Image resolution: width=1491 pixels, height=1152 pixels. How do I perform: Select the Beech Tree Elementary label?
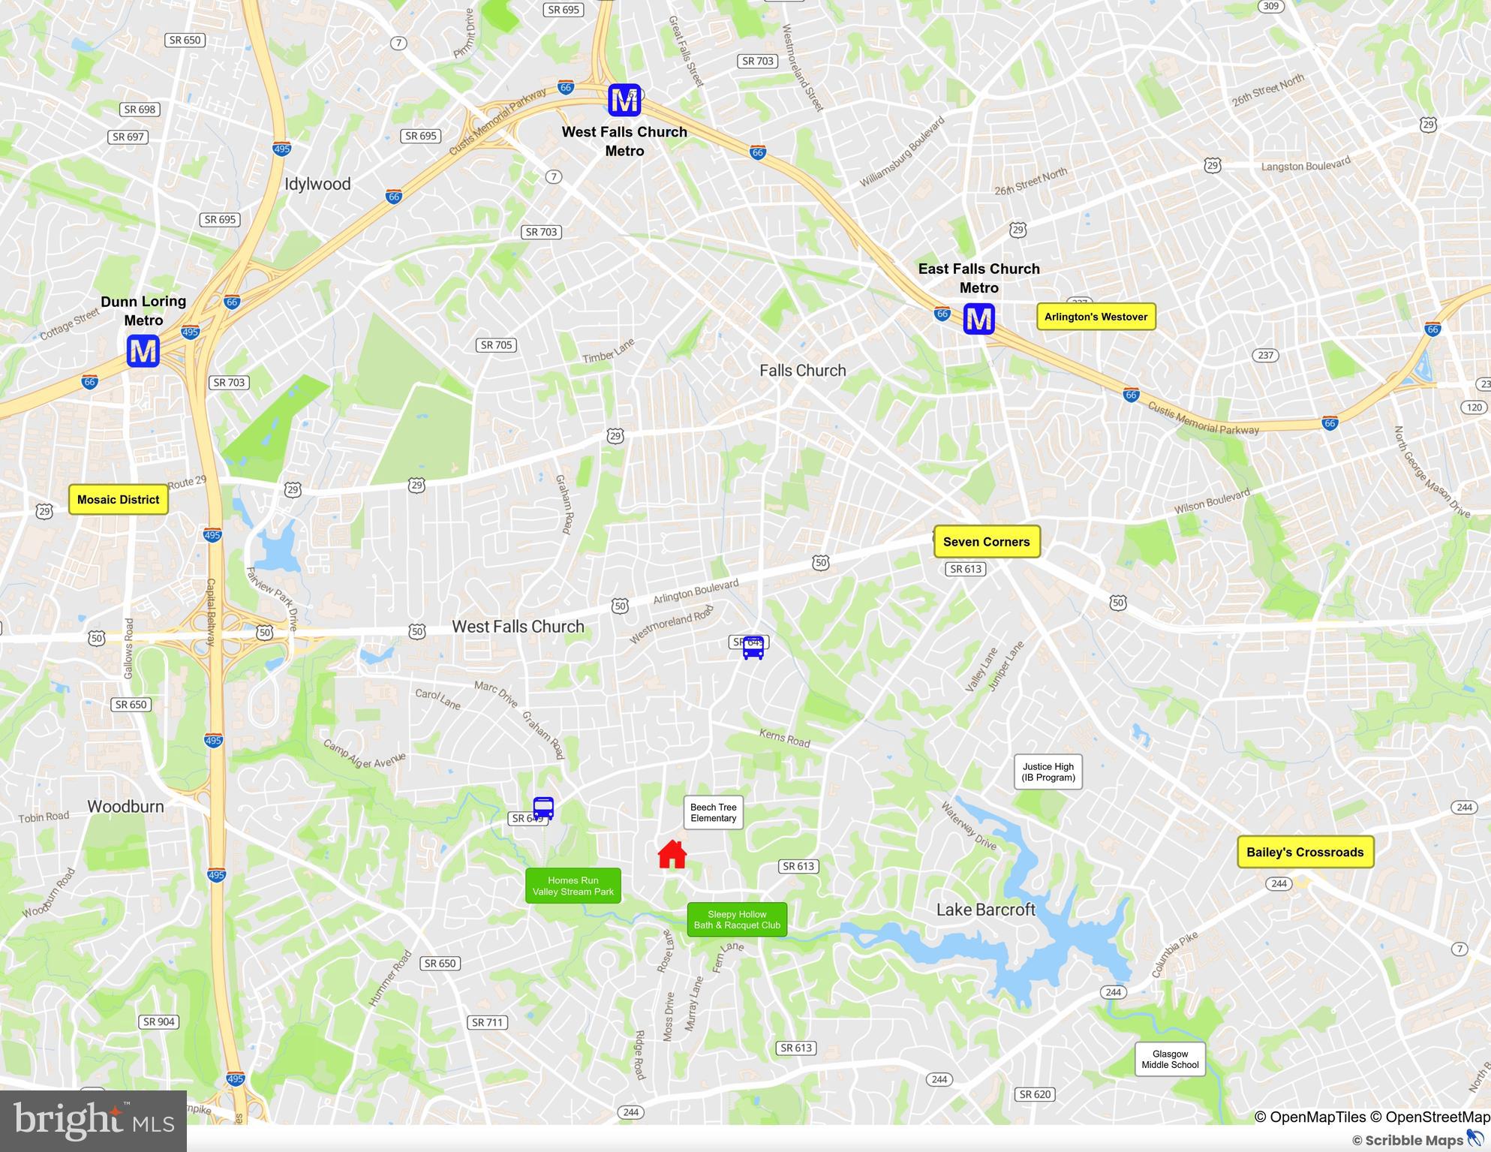[x=714, y=813]
